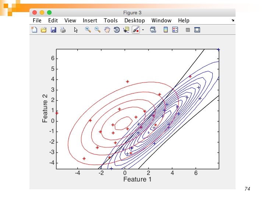Maximize Figure 3 with green button
This screenshot has width=265, height=198.
pyautogui.click(x=49, y=12)
